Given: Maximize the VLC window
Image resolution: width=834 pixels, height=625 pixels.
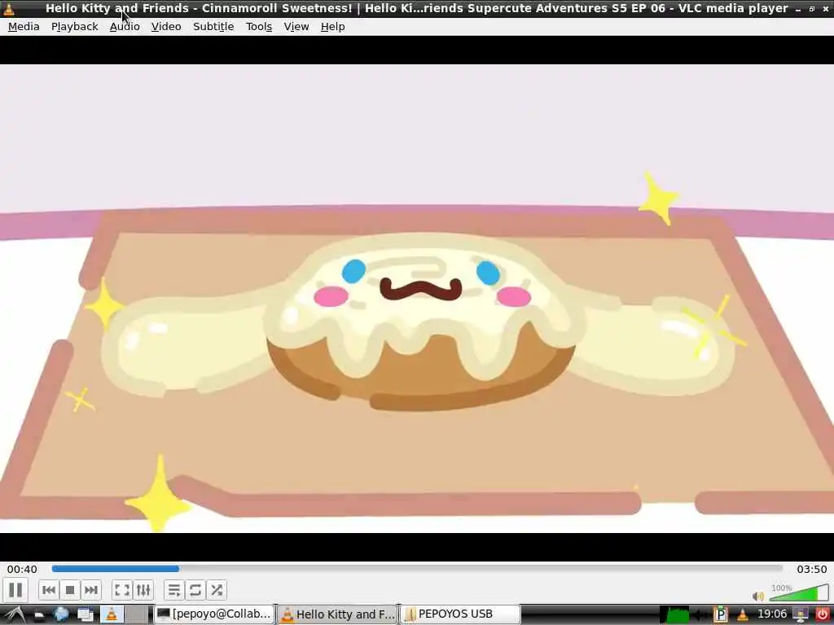Looking at the screenshot, I should (x=812, y=9).
